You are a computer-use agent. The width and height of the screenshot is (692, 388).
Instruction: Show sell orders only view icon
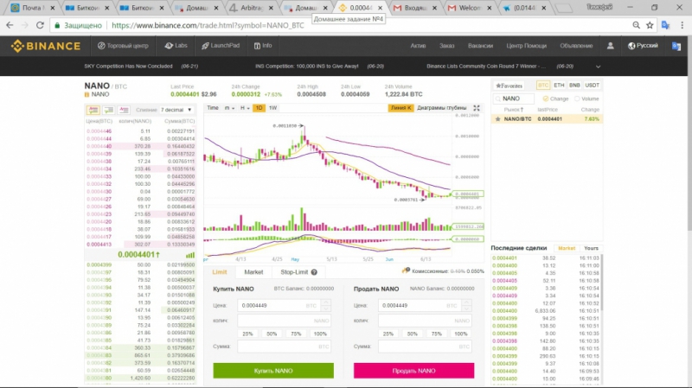coord(124,110)
